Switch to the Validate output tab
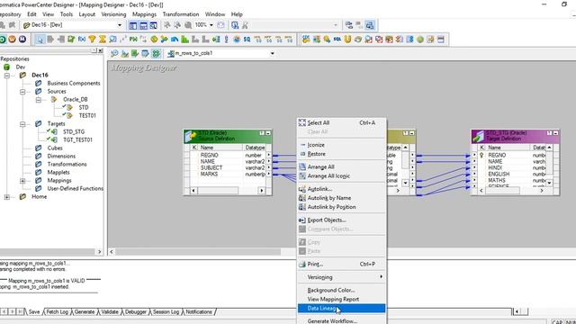Image resolution: width=576 pixels, height=324 pixels. pyautogui.click(x=110, y=312)
